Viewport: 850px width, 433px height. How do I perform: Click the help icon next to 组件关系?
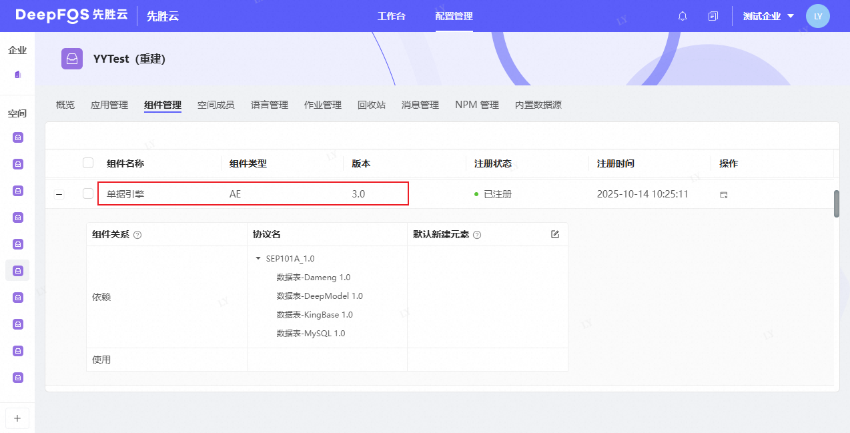coord(137,235)
